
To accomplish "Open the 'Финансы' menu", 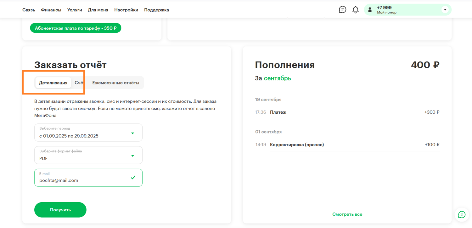I will (x=51, y=10).
